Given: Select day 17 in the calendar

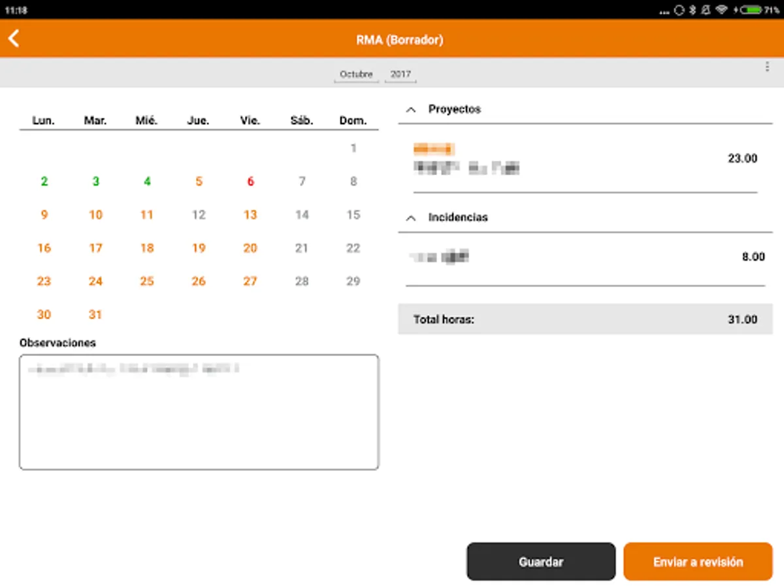Looking at the screenshot, I should coord(95,248).
